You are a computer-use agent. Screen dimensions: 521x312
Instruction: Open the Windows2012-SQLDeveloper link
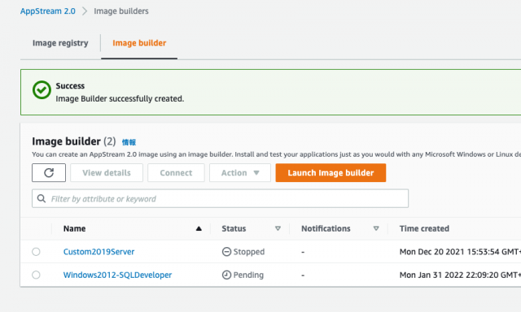pyautogui.click(x=117, y=275)
